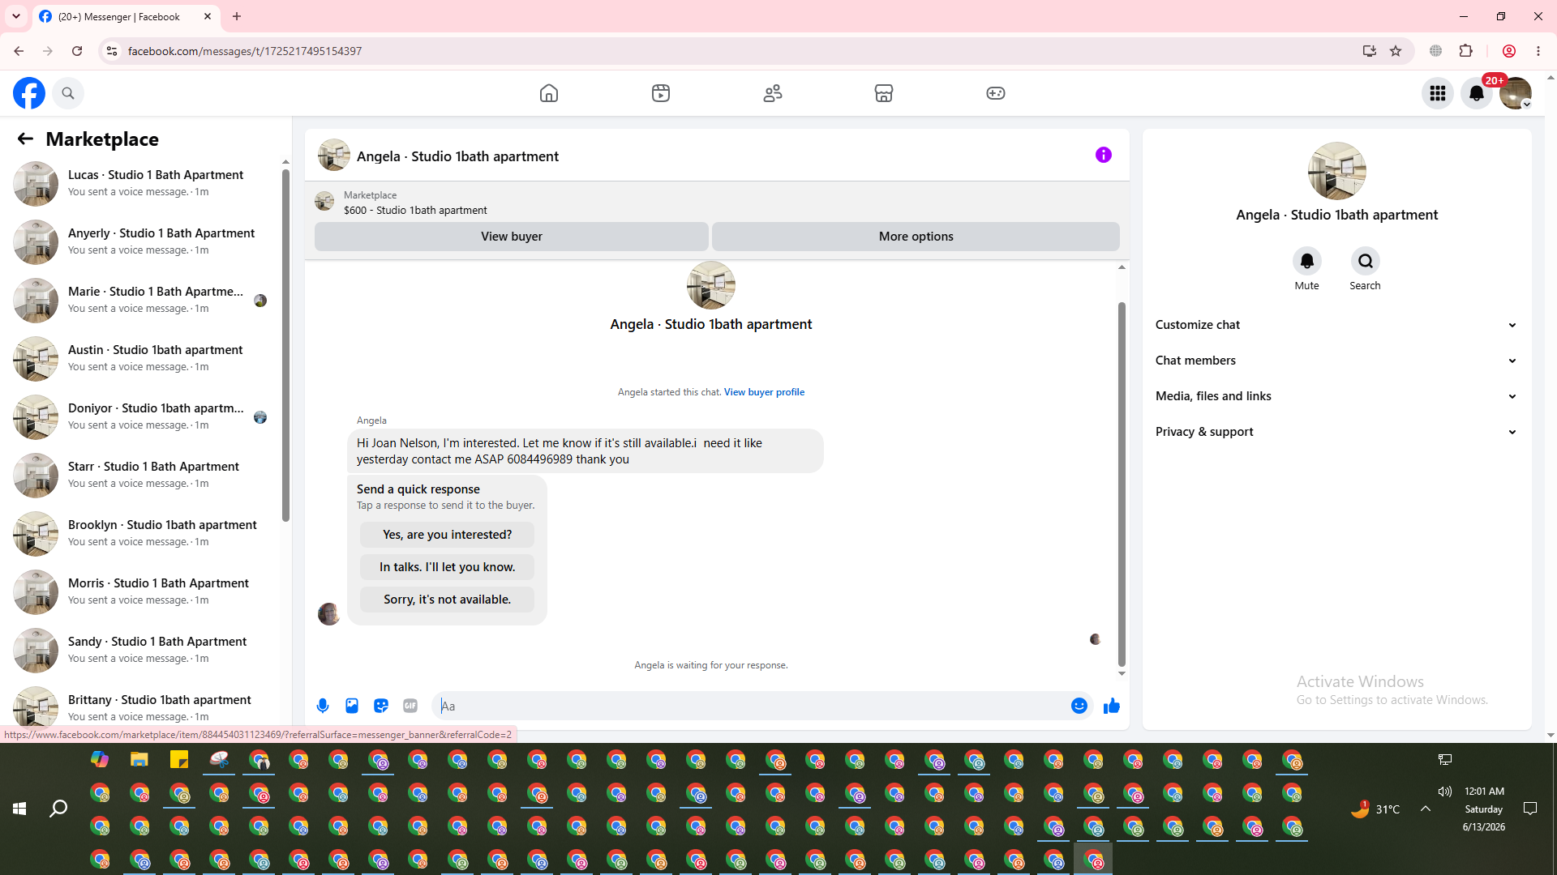Viewport: 1557px width, 875px height.
Task: Expand Media, files and links section
Action: [x=1336, y=396]
